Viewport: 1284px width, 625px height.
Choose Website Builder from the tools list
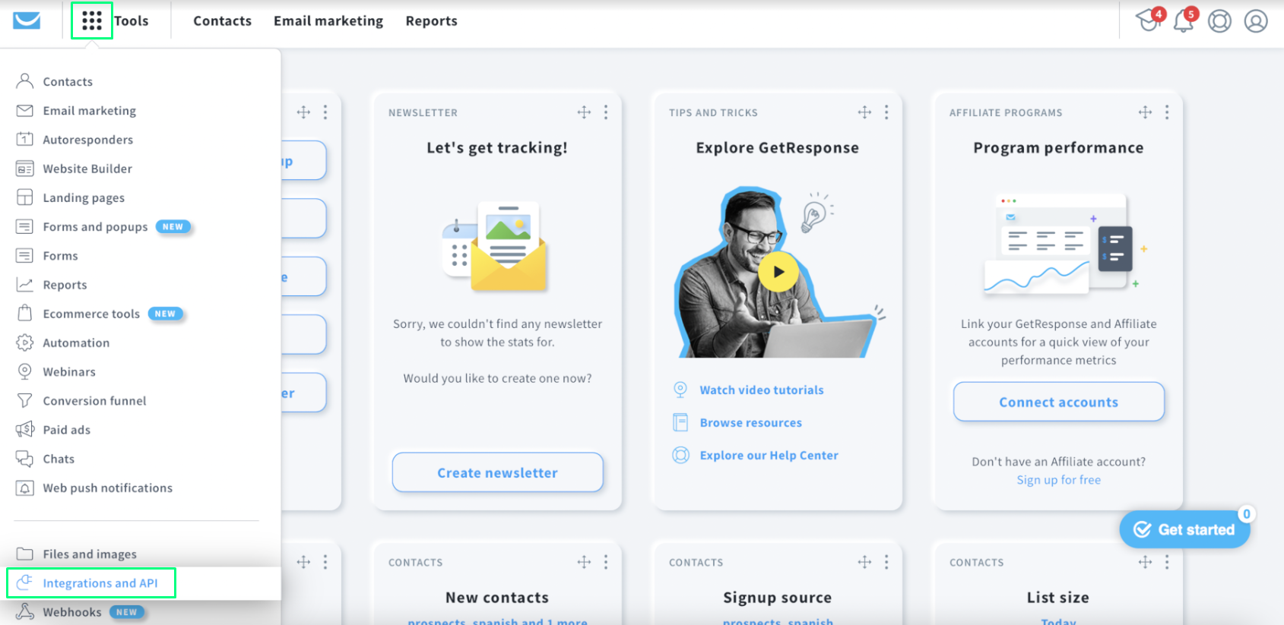point(87,169)
